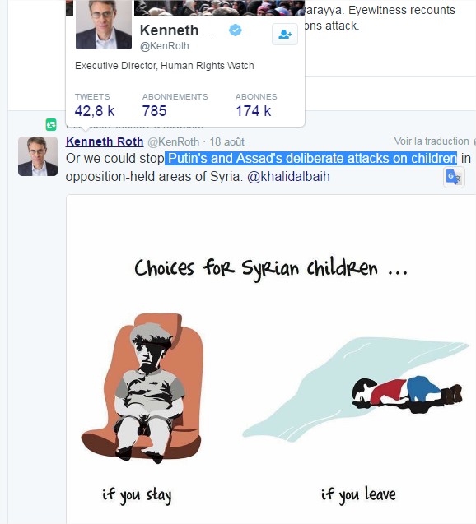The image size is (476, 524).
Task: Click Voir la traduction link
Action: tap(432, 141)
